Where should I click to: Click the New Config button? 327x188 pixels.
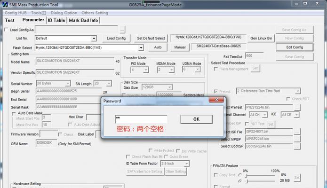294,39
